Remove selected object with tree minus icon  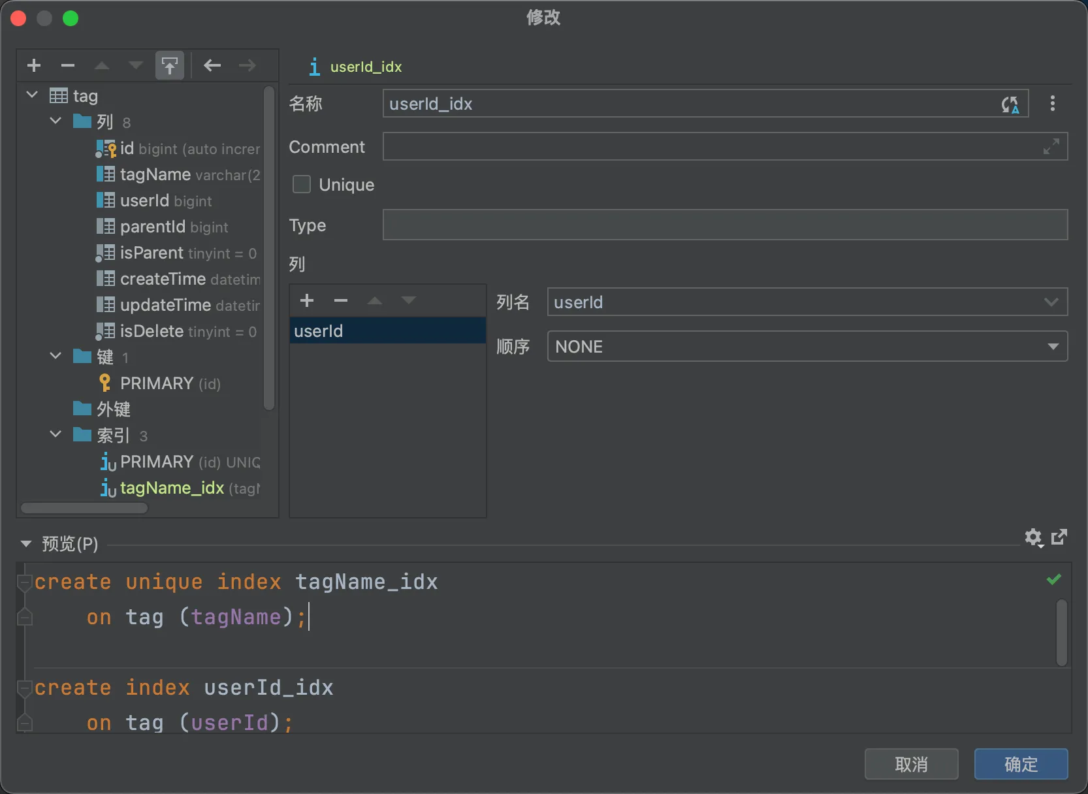[x=68, y=65]
